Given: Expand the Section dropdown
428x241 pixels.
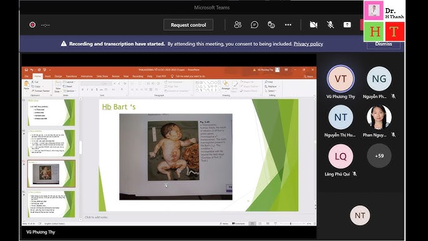Looking at the screenshot, I should (x=69, y=91).
